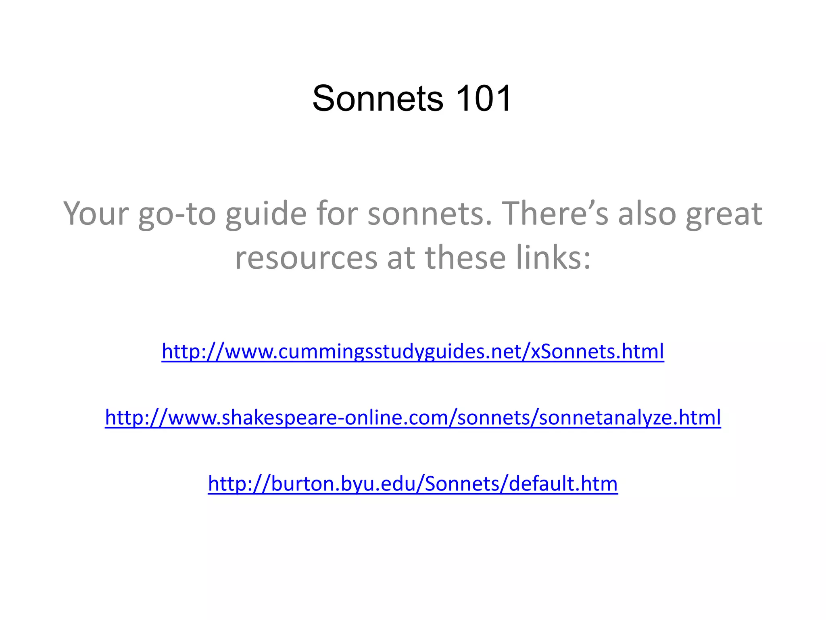Viewport: 826px width, 620px height.
Task: Click the word 'guide' in the subtitle
Action: click(266, 214)
